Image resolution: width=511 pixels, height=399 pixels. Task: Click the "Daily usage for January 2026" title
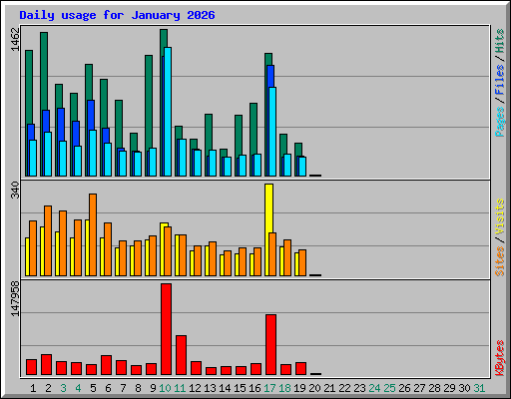(117, 15)
